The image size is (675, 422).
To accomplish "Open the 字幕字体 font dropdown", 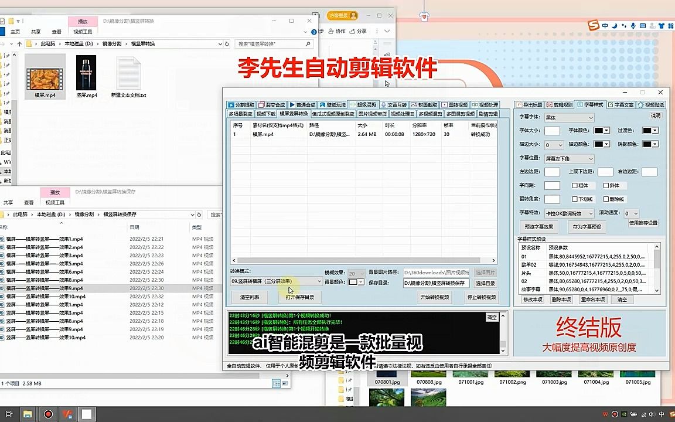I will tap(568, 117).
